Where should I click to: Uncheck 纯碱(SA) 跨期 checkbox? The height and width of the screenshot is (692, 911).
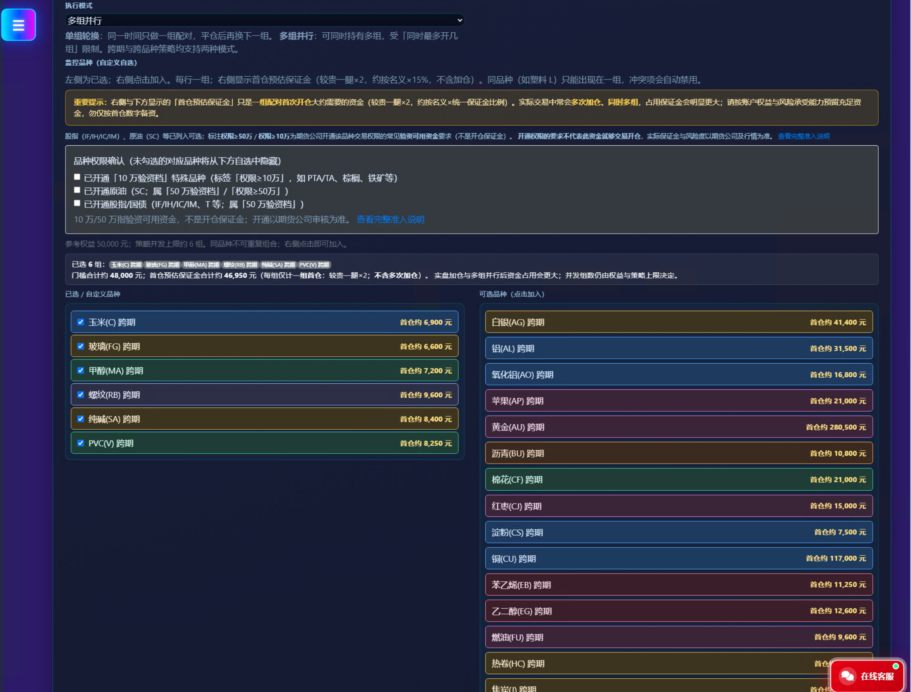point(81,419)
